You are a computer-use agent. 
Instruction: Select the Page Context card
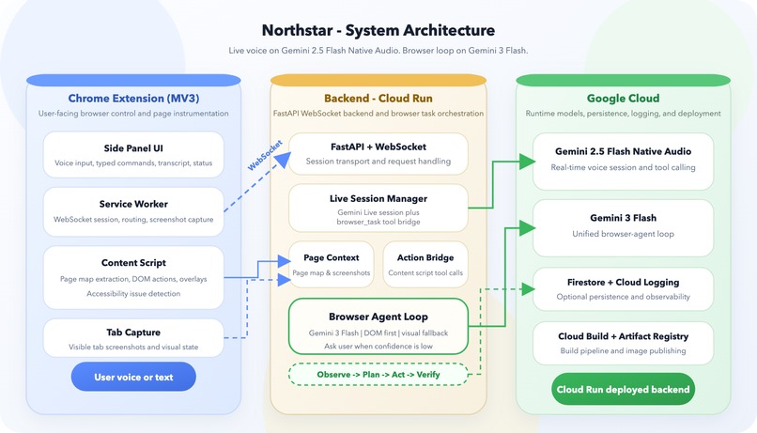pyautogui.click(x=332, y=265)
